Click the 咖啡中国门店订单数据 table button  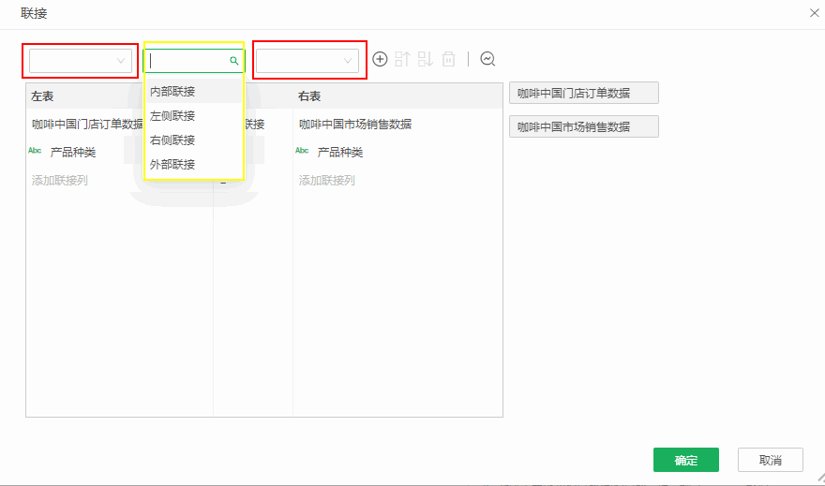coord(583,94)
